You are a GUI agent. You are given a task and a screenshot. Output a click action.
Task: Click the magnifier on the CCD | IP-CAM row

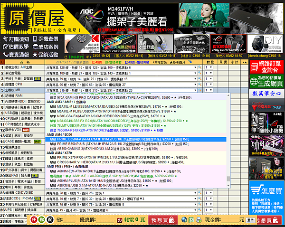pyautogui.click(x=199, y=199)
